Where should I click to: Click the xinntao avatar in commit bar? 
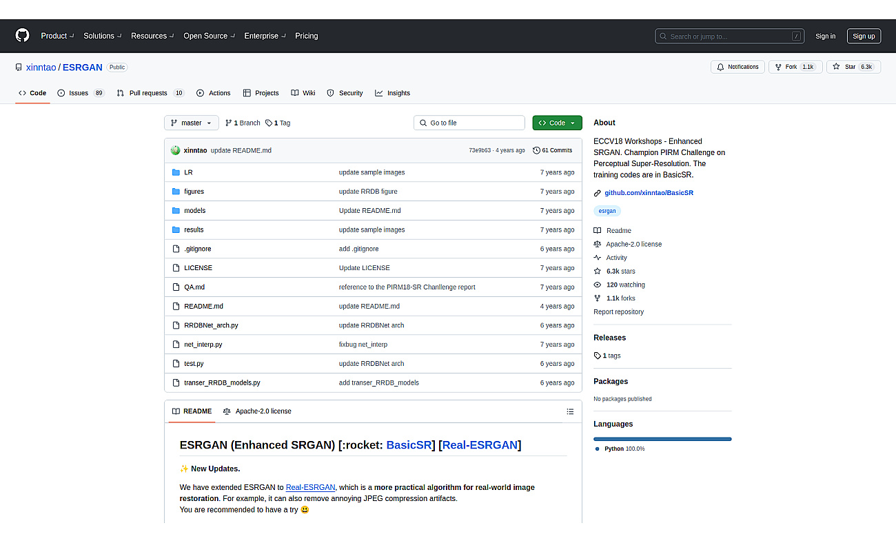pos(176,150)
